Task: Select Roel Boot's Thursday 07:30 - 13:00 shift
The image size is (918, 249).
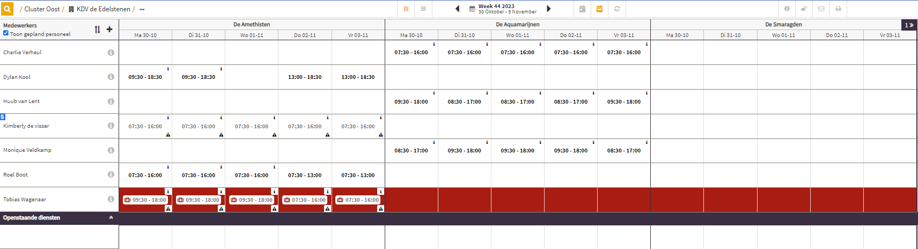Action: pos(305,175)
